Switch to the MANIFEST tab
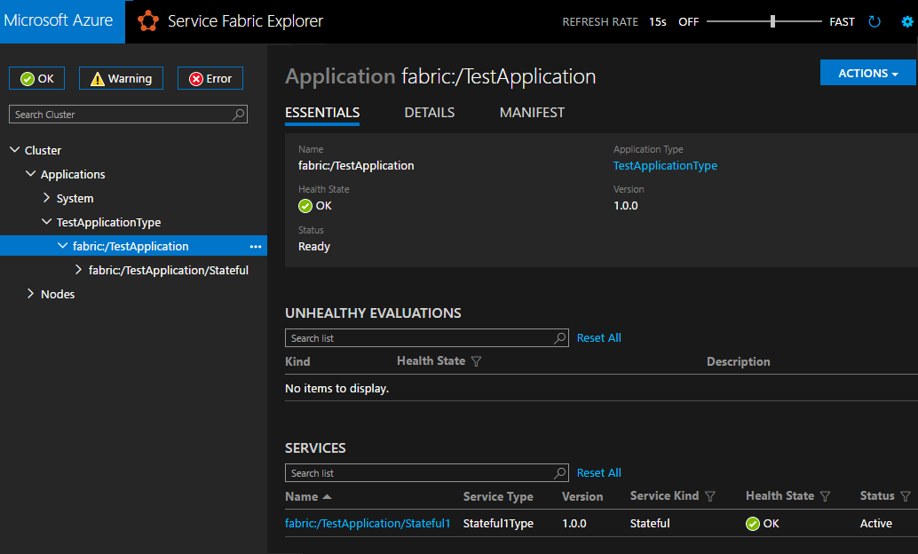 [531, 113]
